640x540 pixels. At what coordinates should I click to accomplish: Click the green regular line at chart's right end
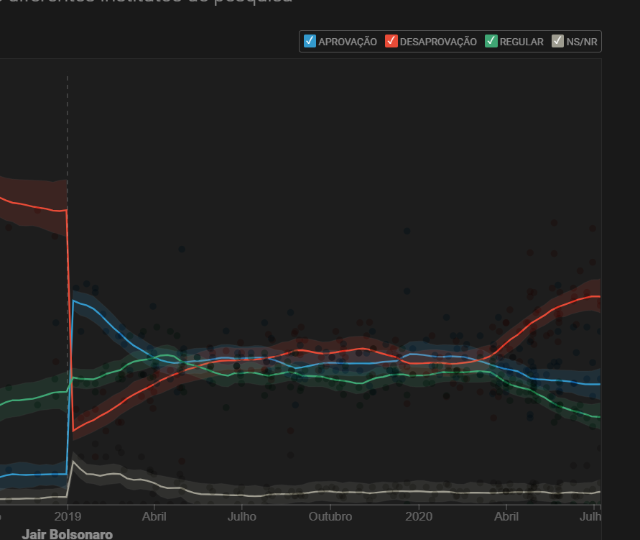(596, 416)
